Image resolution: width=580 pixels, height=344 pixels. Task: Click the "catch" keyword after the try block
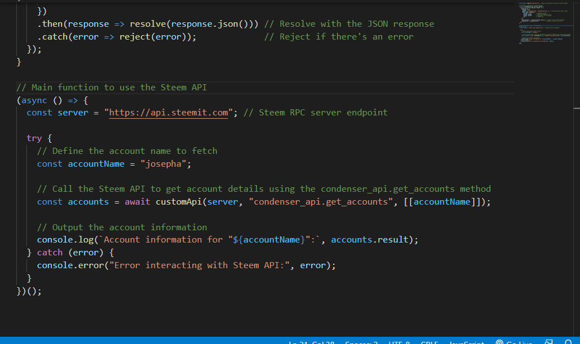coord(50,253)
